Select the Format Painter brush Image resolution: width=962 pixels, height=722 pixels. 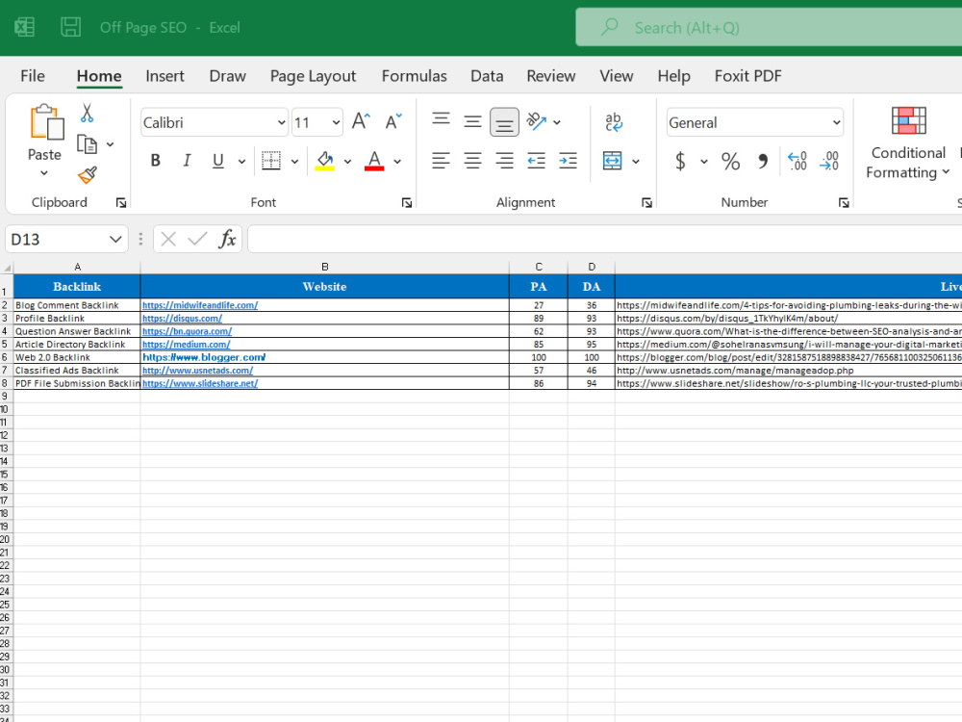88,175
